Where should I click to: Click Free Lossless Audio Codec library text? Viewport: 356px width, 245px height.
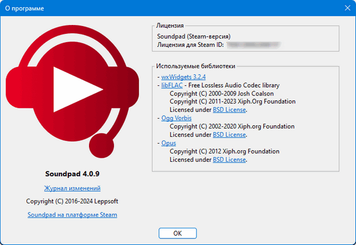[234, 85]
